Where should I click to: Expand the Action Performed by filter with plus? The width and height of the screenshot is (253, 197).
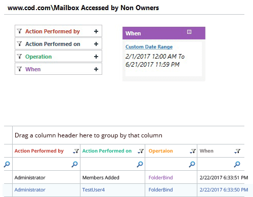click(96, 31)
